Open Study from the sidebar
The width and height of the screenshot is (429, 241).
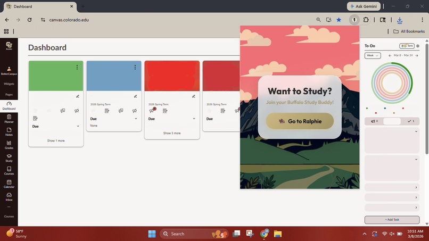click(9, 158)
